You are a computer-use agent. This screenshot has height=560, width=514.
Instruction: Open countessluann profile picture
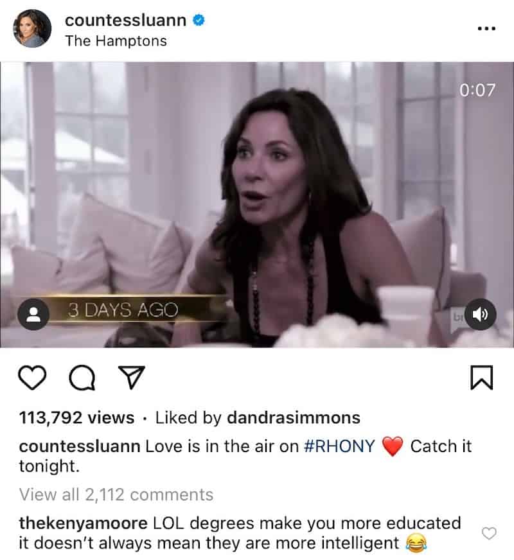pos(32,28)
